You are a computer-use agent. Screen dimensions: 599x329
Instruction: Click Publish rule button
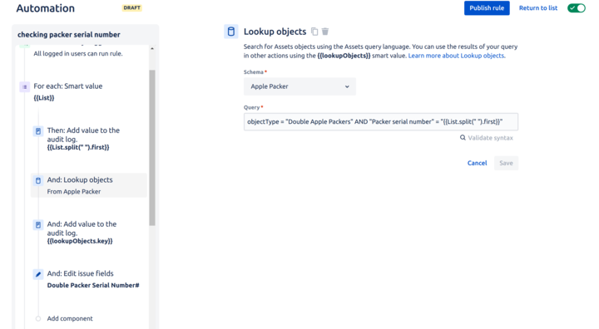[487, 8]
